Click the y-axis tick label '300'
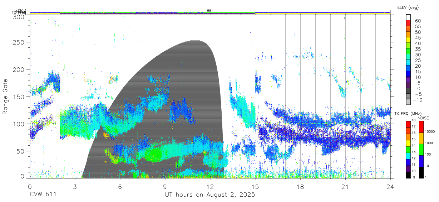 click(19, 17)
